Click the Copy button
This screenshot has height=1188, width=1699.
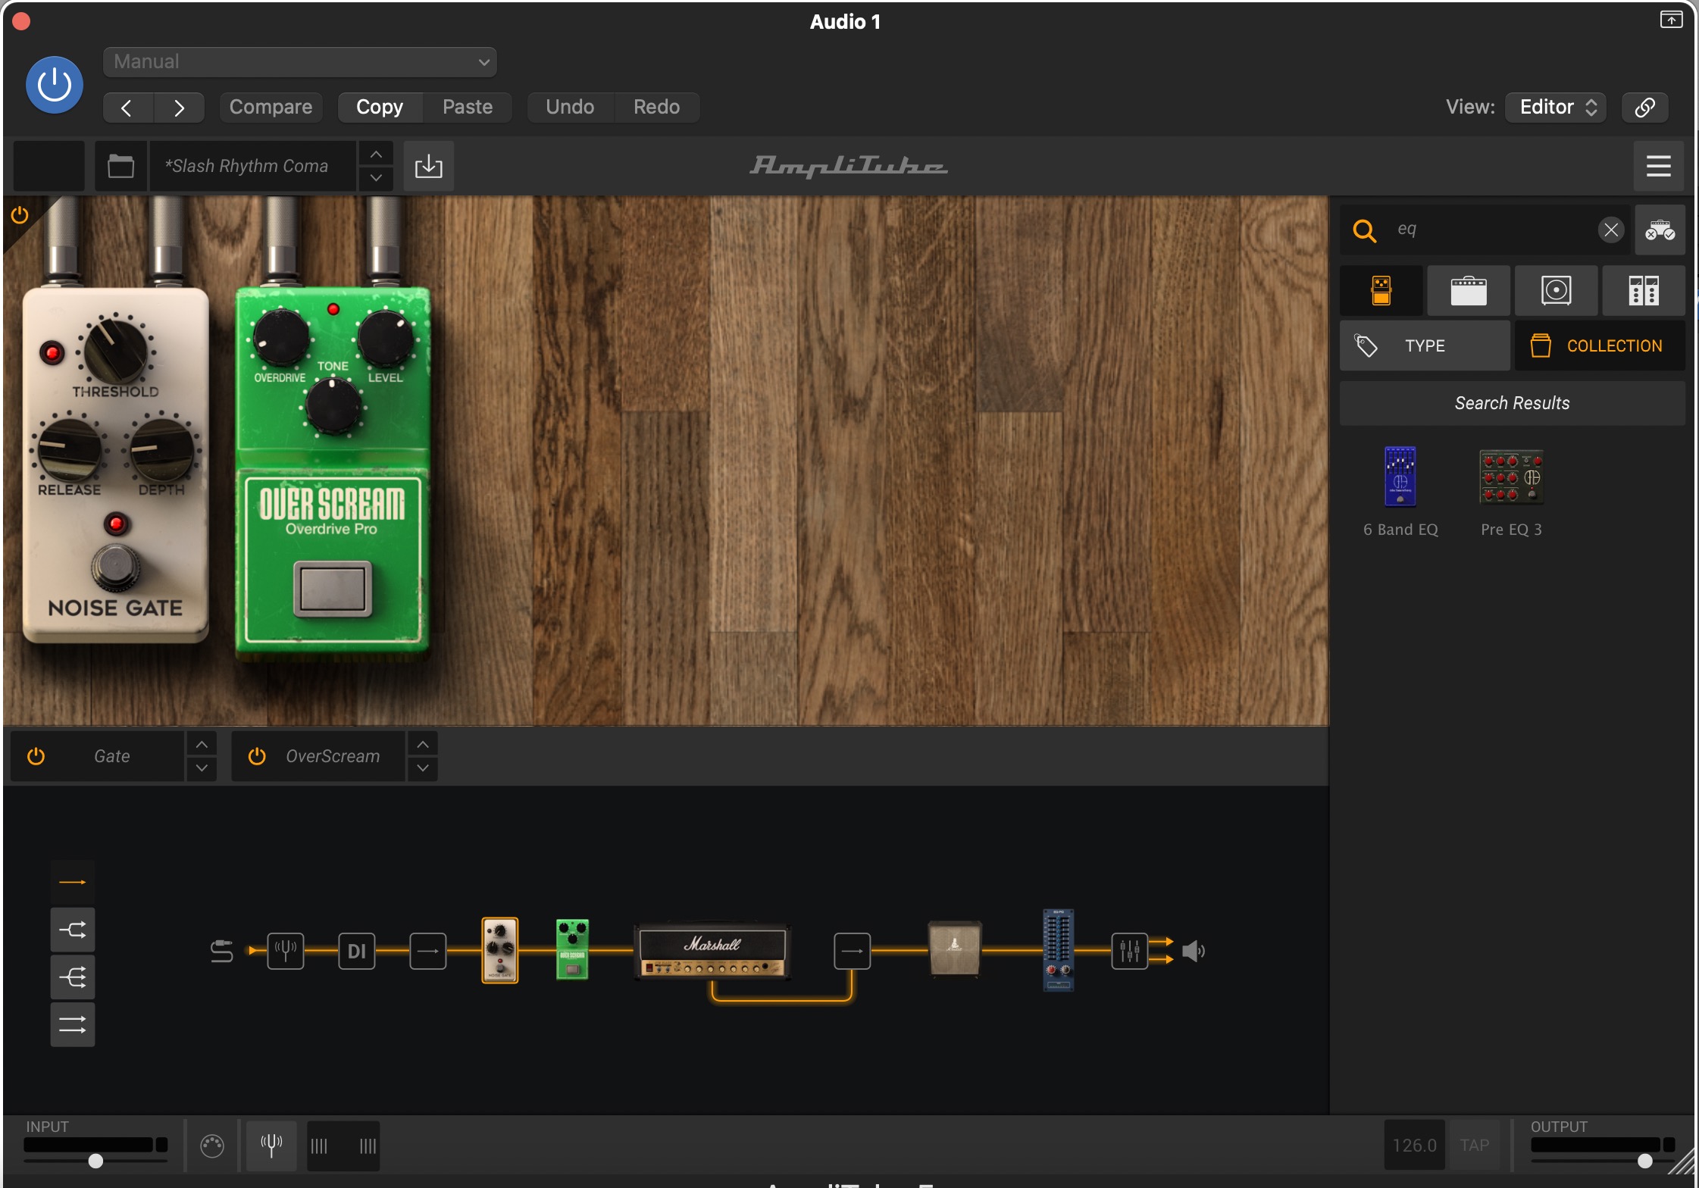point(380,107)
